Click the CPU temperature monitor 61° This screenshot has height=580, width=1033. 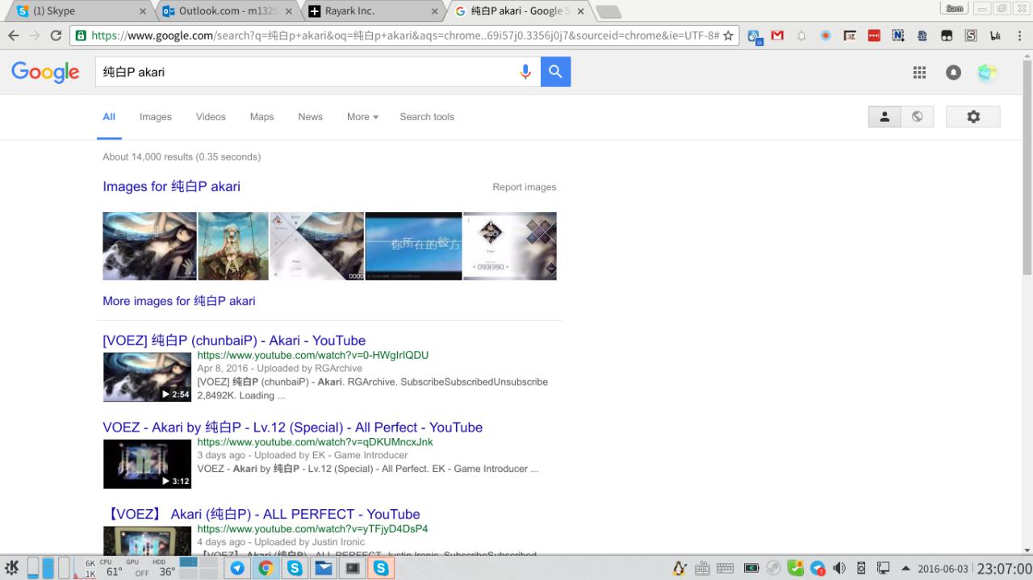(x=114, y=568)
